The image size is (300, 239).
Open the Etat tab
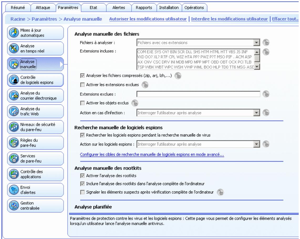click(x=93, y=8)
